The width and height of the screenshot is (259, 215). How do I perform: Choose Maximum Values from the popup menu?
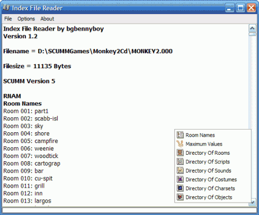click(x=213, y=144)
